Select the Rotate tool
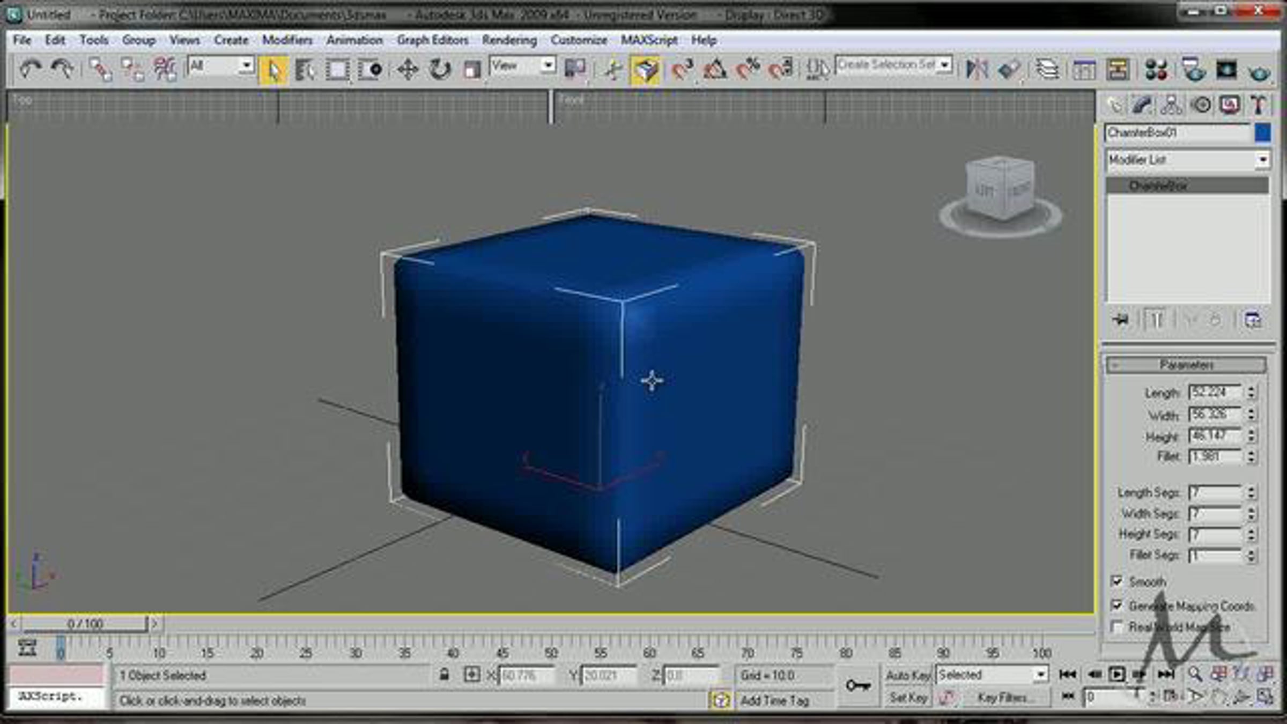This screenshot has height=724, width=1287. pos(440,70)
